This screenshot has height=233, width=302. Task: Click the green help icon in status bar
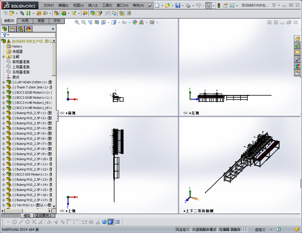[x=278, y=229]
